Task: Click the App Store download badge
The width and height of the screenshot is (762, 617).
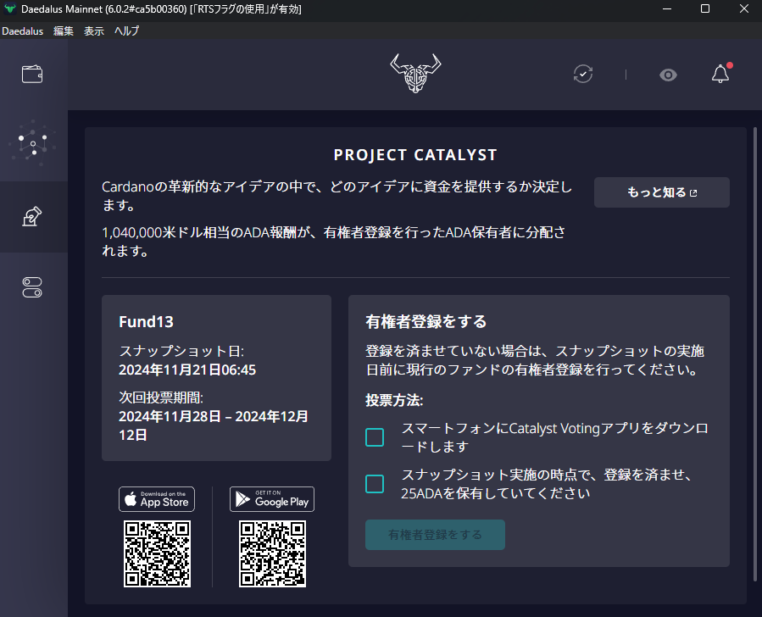Action: click(x=157, y=499)
